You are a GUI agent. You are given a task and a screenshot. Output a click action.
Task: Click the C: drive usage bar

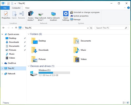[54, 73]
